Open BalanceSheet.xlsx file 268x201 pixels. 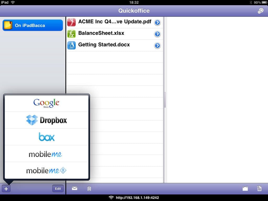click(x=115, y=34)
